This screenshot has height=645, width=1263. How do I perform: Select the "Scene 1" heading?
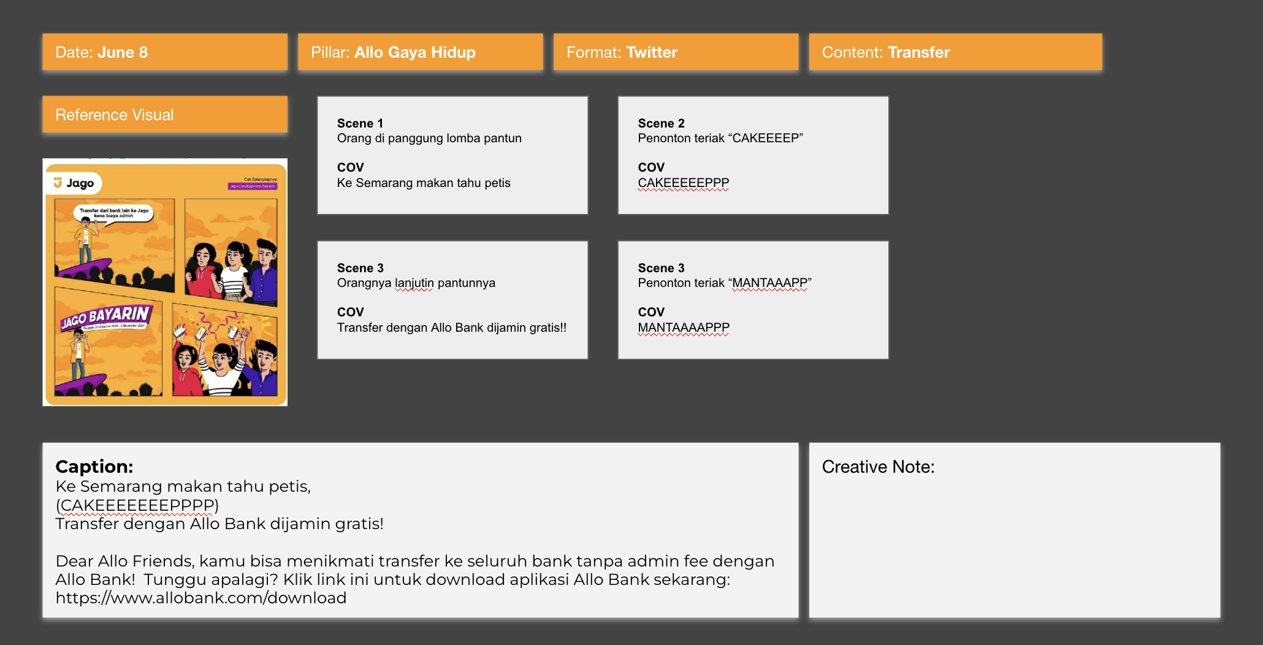click(x=360, y=123)
